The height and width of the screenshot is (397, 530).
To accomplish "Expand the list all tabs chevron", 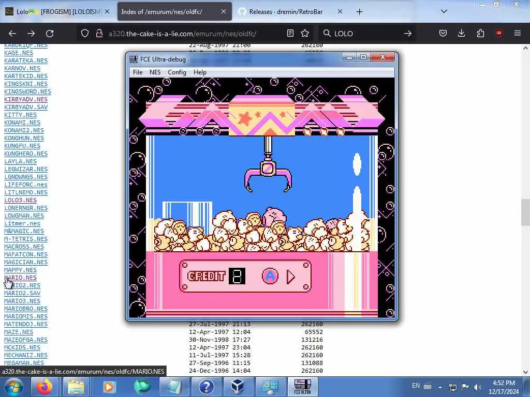I will (x=444, y=11).
